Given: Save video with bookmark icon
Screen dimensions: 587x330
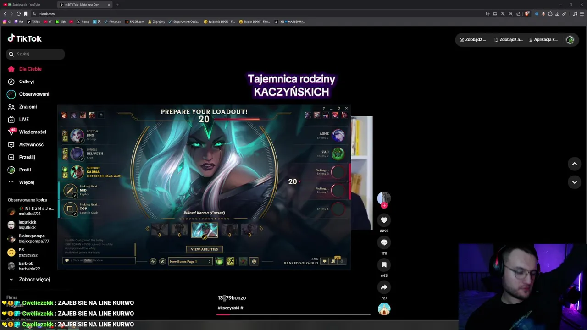Looking at the screenshot, I should (384, 265).
